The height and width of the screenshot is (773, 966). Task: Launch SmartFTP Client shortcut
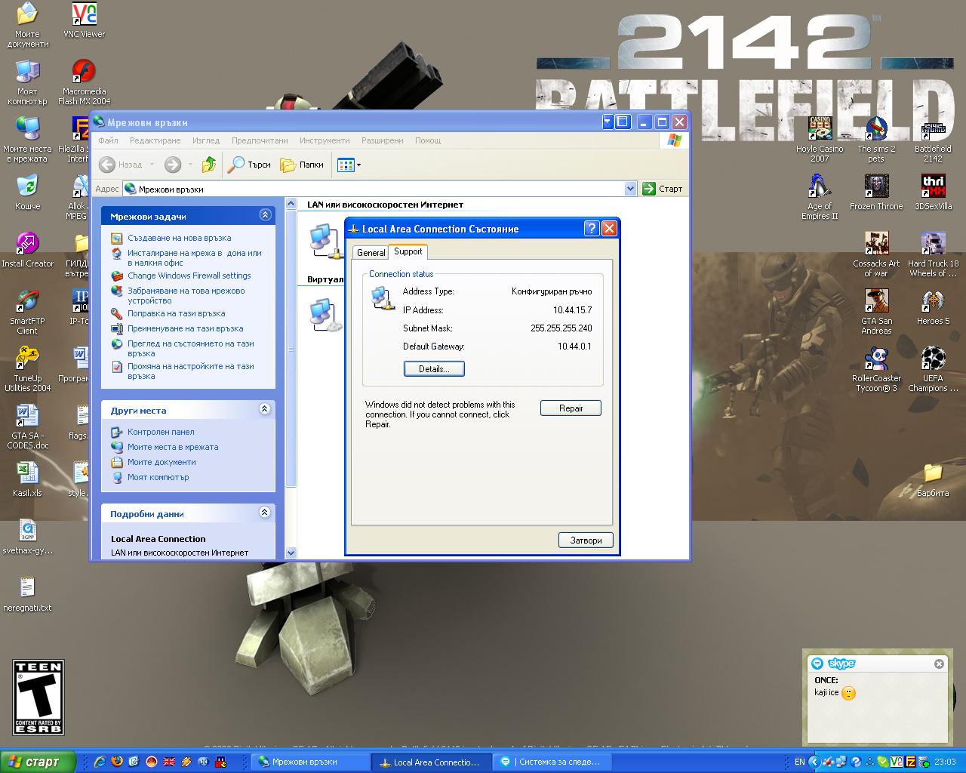point(27,312)
